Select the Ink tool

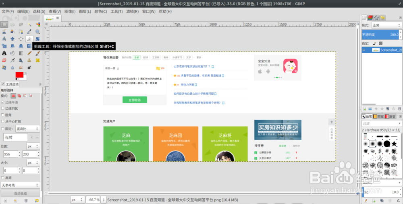(21, 60)
